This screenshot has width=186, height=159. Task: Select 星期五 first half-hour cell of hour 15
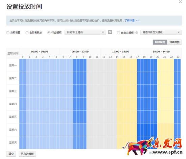[x=122, y=117]
